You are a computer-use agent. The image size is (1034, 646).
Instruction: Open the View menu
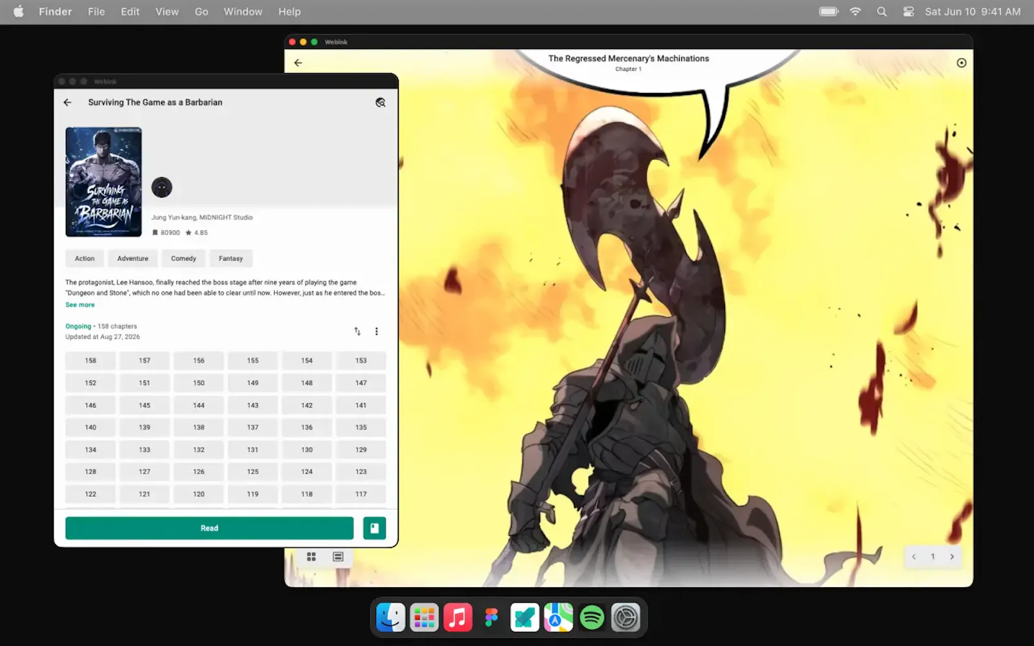[x=167, y=12]
